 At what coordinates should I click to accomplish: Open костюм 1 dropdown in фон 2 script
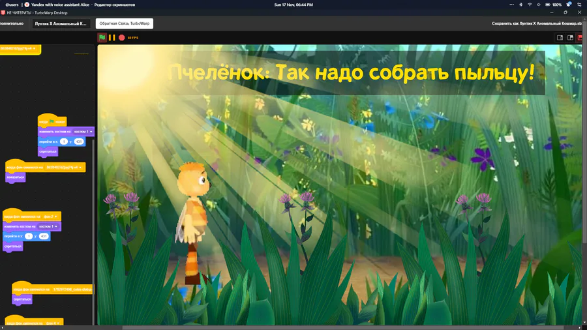(48, 226)
